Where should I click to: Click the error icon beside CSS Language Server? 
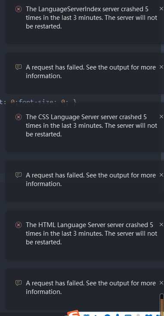19,117
